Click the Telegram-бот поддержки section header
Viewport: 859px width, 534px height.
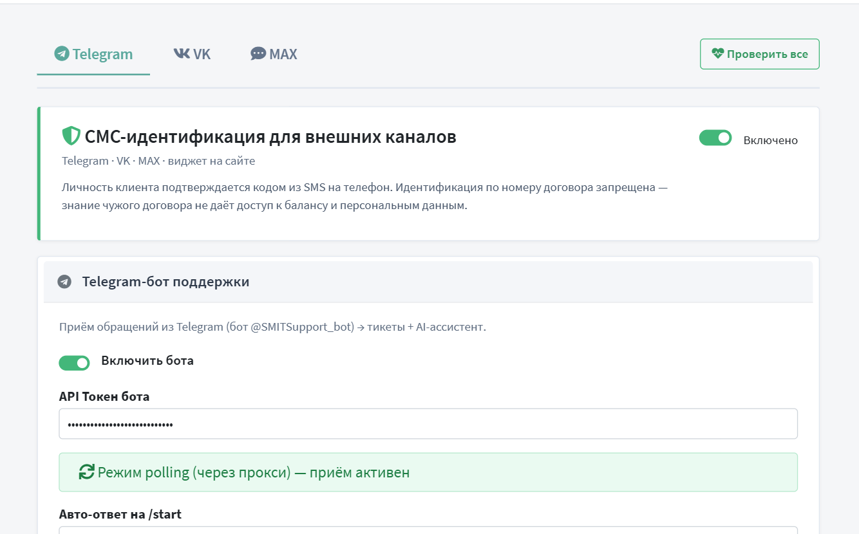point(428,282)
